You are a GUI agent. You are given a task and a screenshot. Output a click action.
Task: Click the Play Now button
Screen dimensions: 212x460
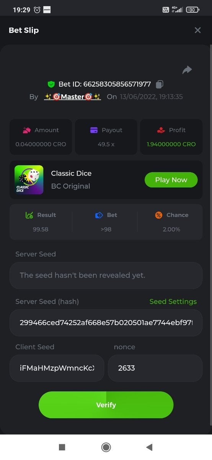[171, 180]
